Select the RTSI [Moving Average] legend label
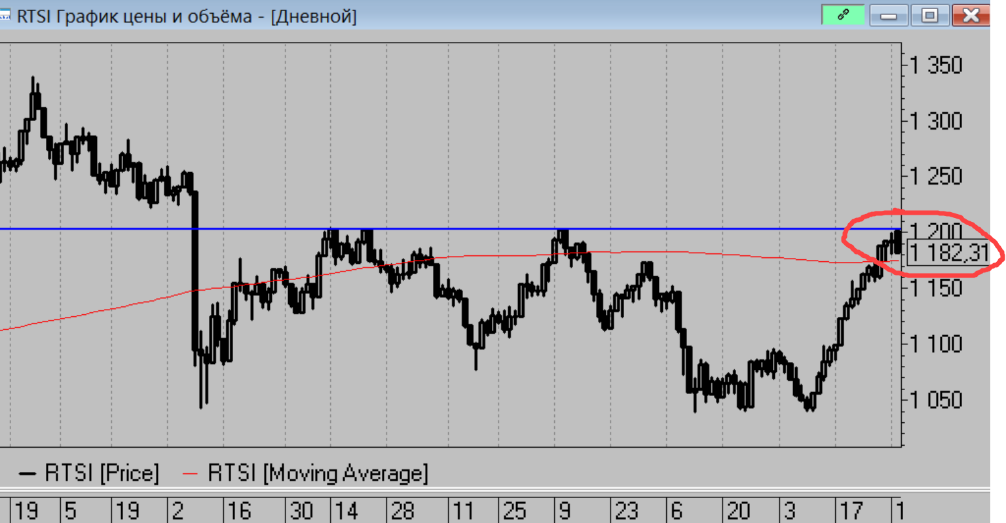Image resolution: width=1006 pixels, height=523 pixels. point(318,473)
